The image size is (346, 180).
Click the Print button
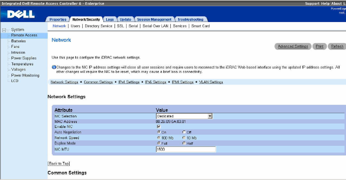click(320, 46)
